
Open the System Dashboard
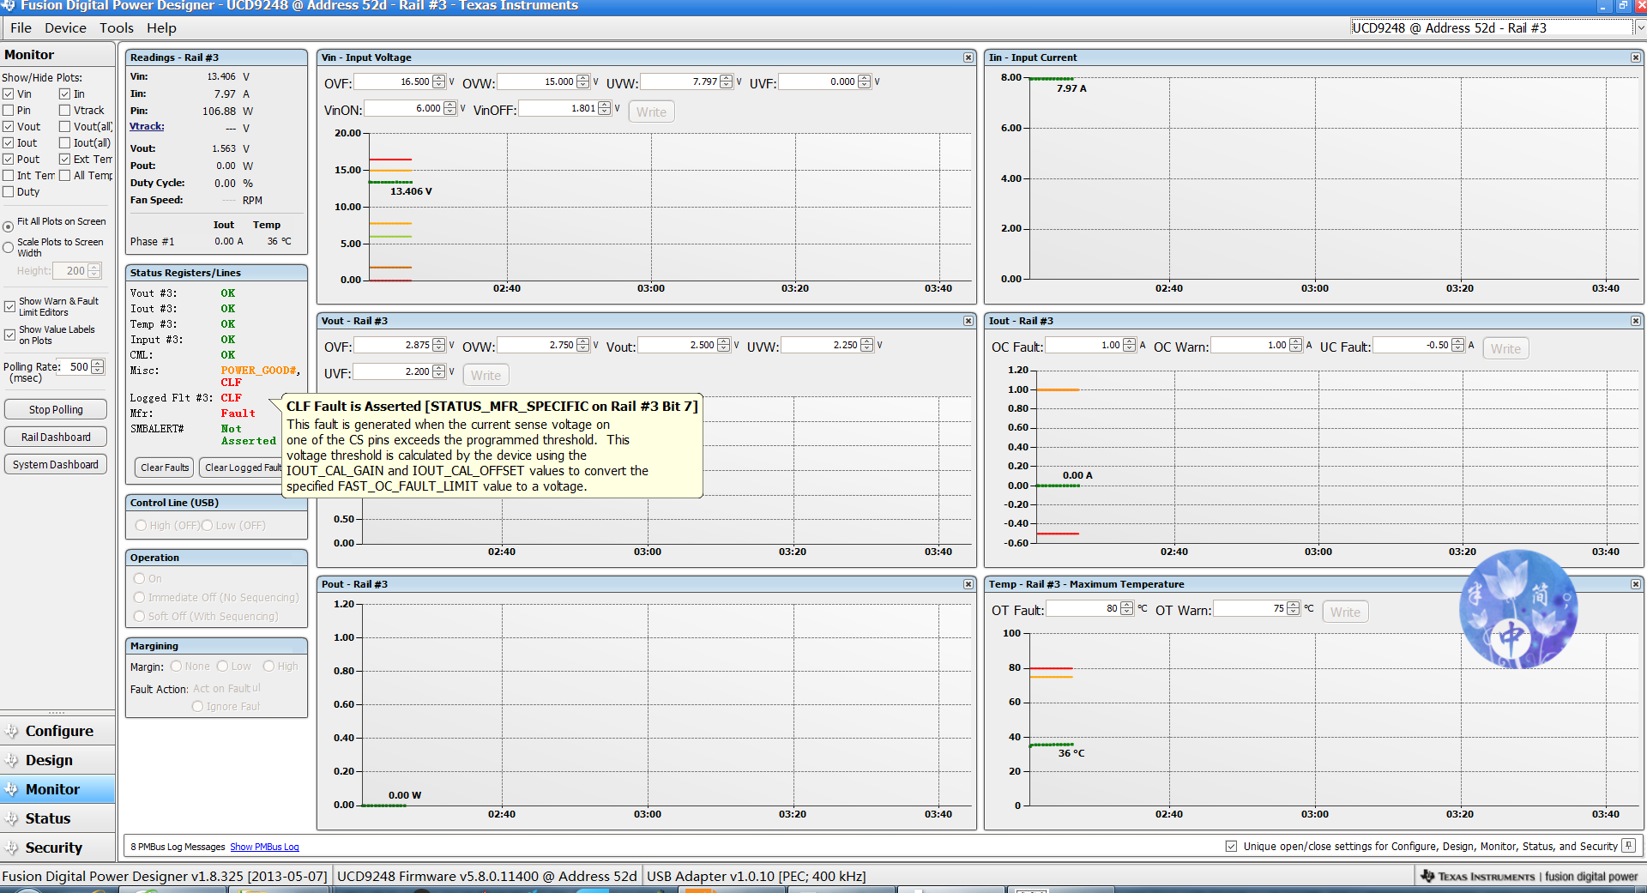[x=56, y=465]
